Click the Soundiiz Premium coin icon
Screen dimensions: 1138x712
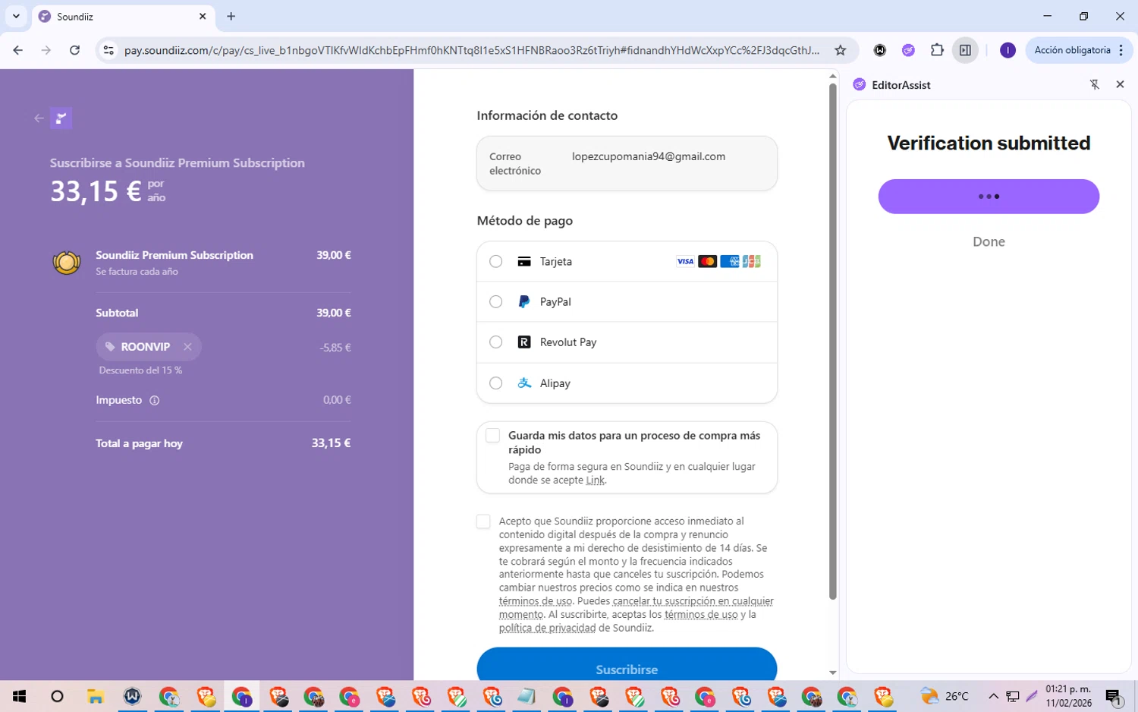[67, 263]
